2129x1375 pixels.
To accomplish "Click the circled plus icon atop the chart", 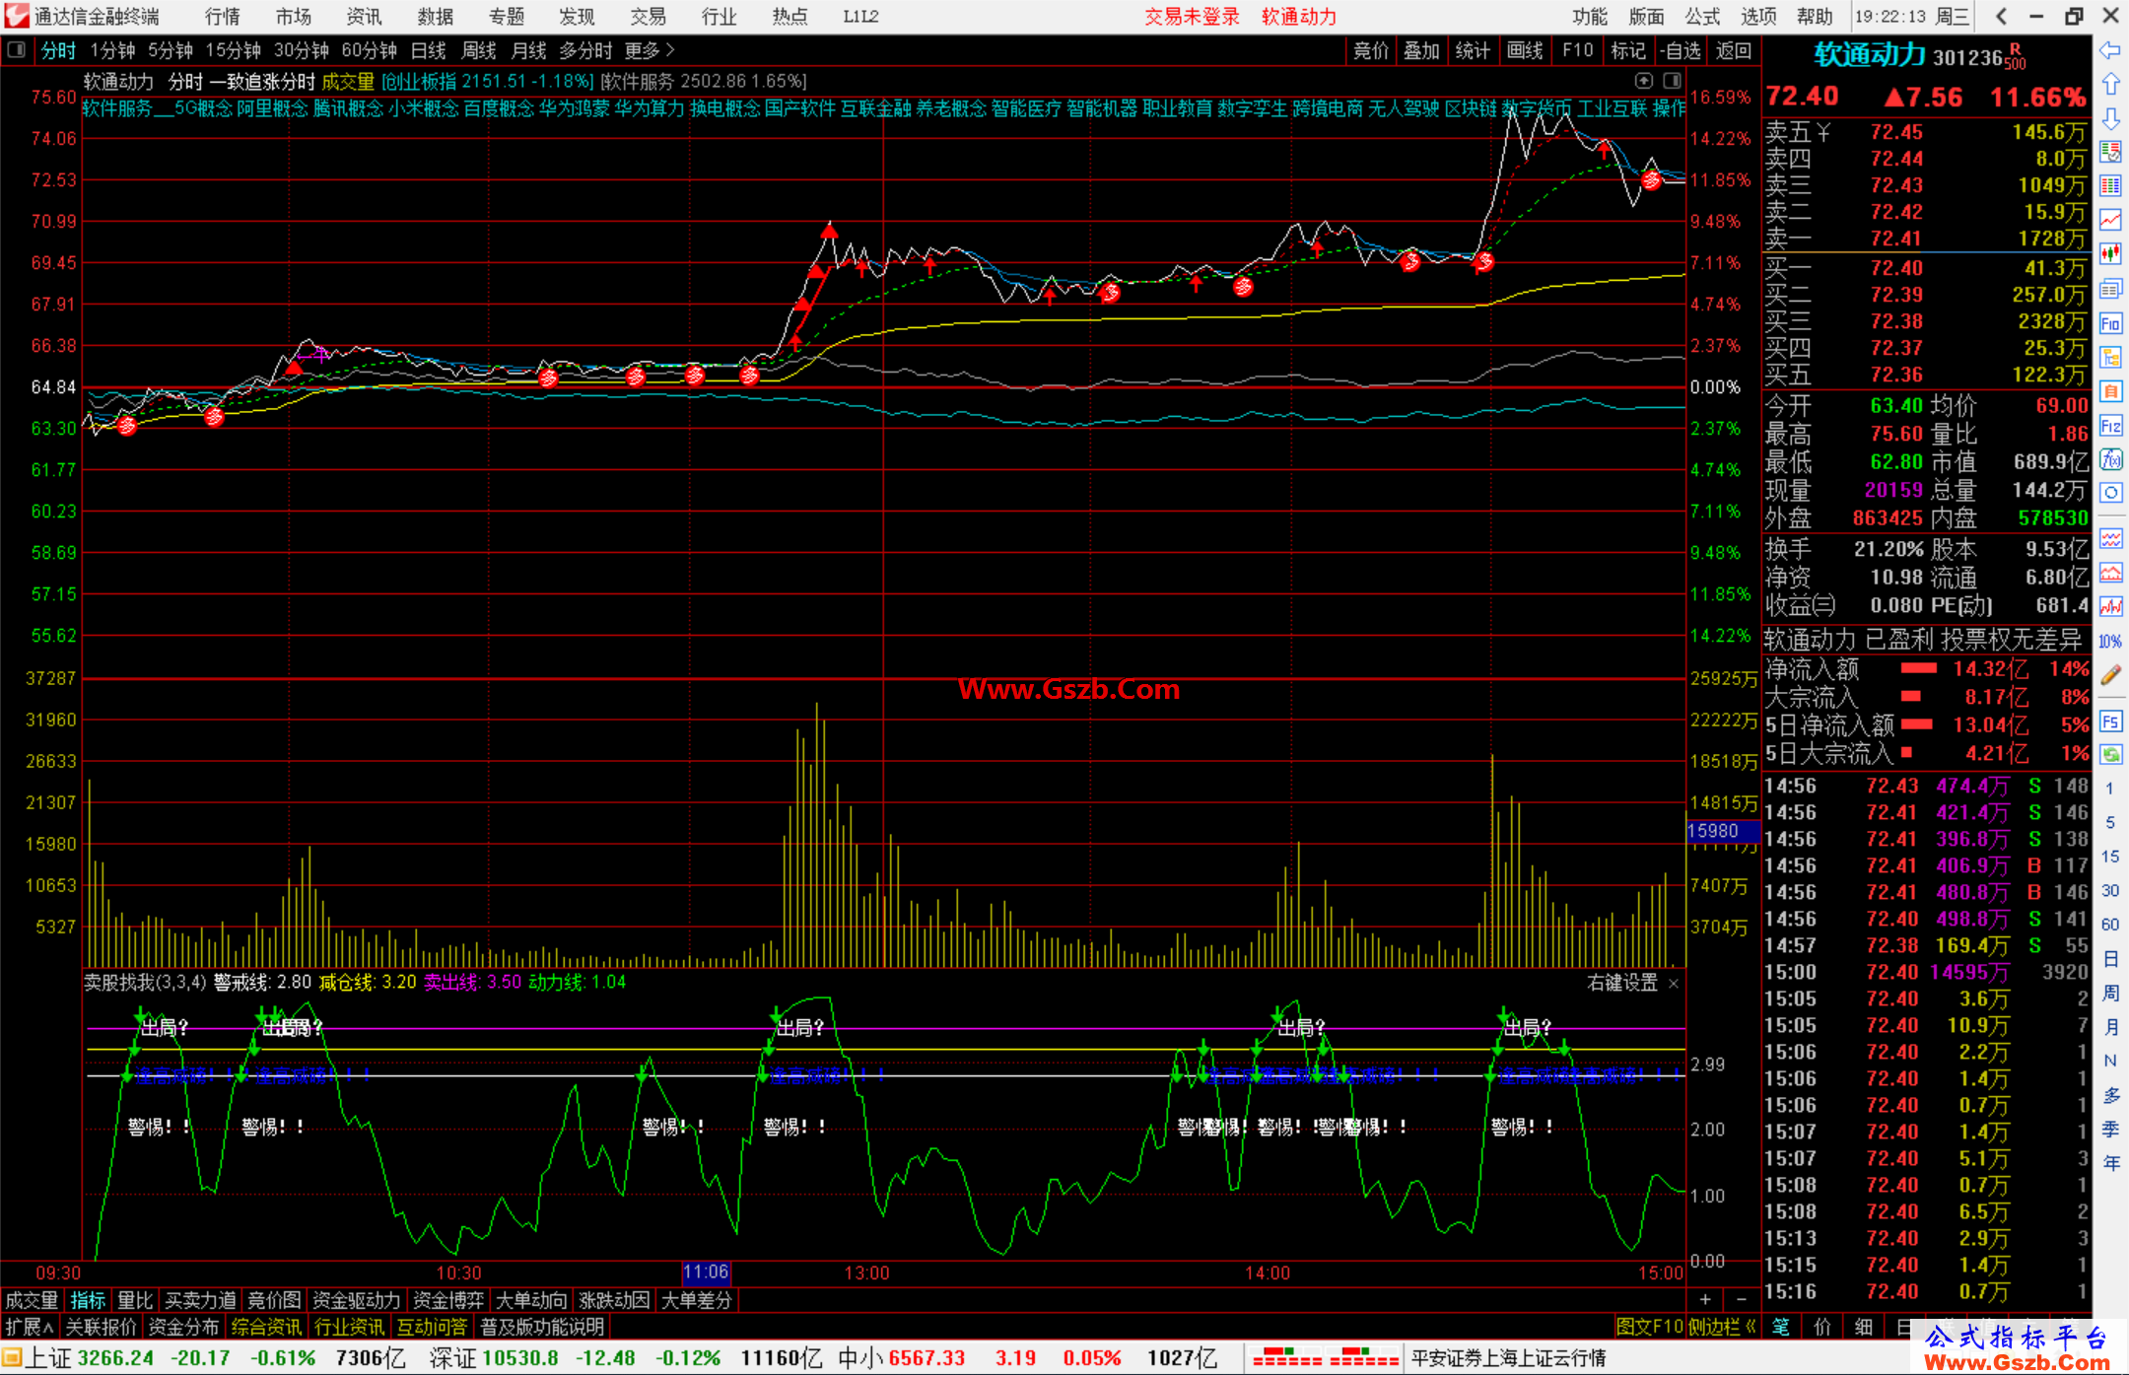I will coord(1643,81).
